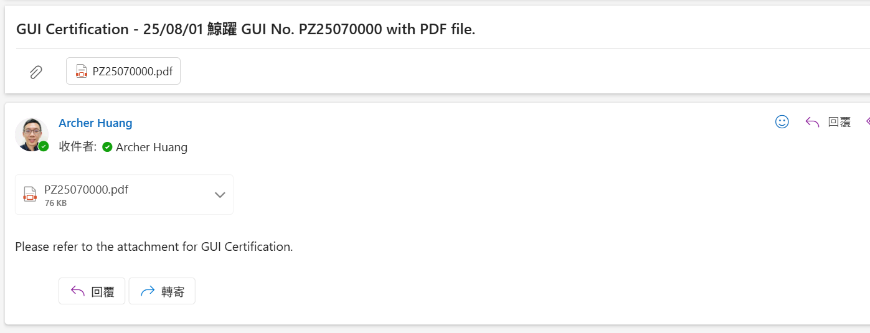The width and height of the screenshot is (870, 333).
Task: Click the reply arrow icon in the bottom 回覆 button
Action: [x=78, y=291]
